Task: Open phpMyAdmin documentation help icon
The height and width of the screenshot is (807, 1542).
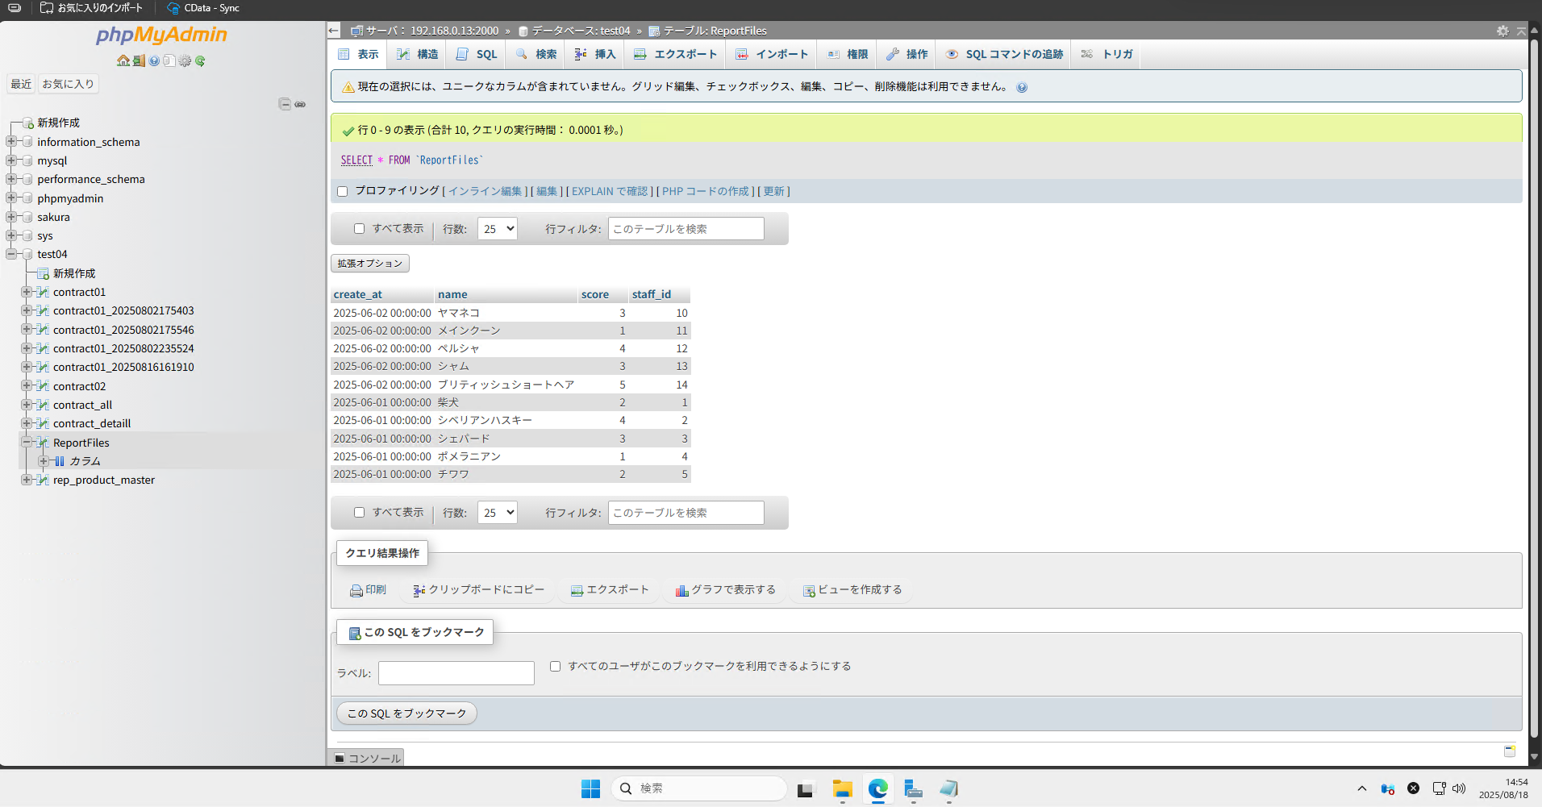Action: coord(154,61)
